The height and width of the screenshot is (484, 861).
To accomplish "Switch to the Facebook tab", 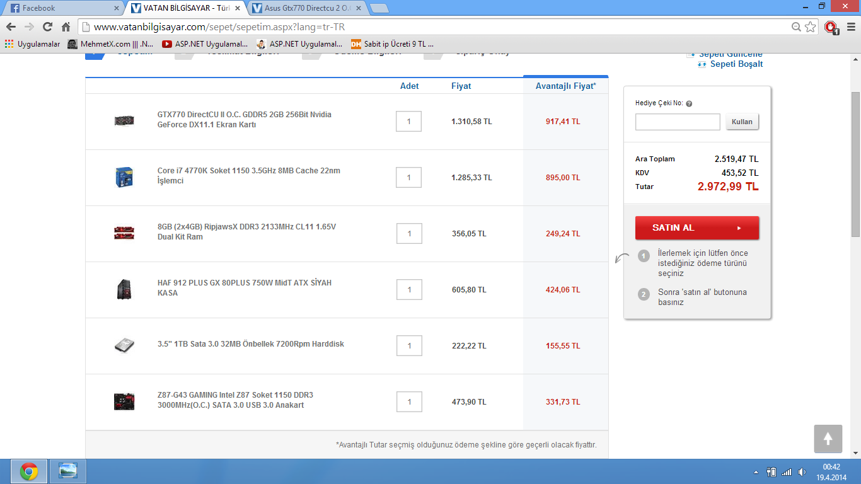I will [63, 8].
